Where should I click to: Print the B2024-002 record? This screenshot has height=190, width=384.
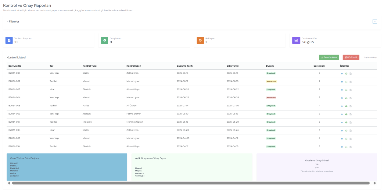click(346, 82)
